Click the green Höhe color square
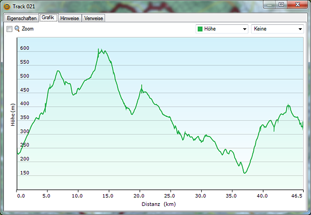The image size is (311, 215). pos(200,29)
